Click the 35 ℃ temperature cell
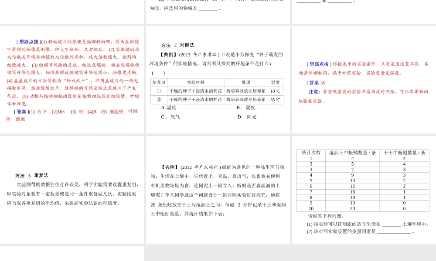This screenshot has height=261, width=436. point(275,100)
